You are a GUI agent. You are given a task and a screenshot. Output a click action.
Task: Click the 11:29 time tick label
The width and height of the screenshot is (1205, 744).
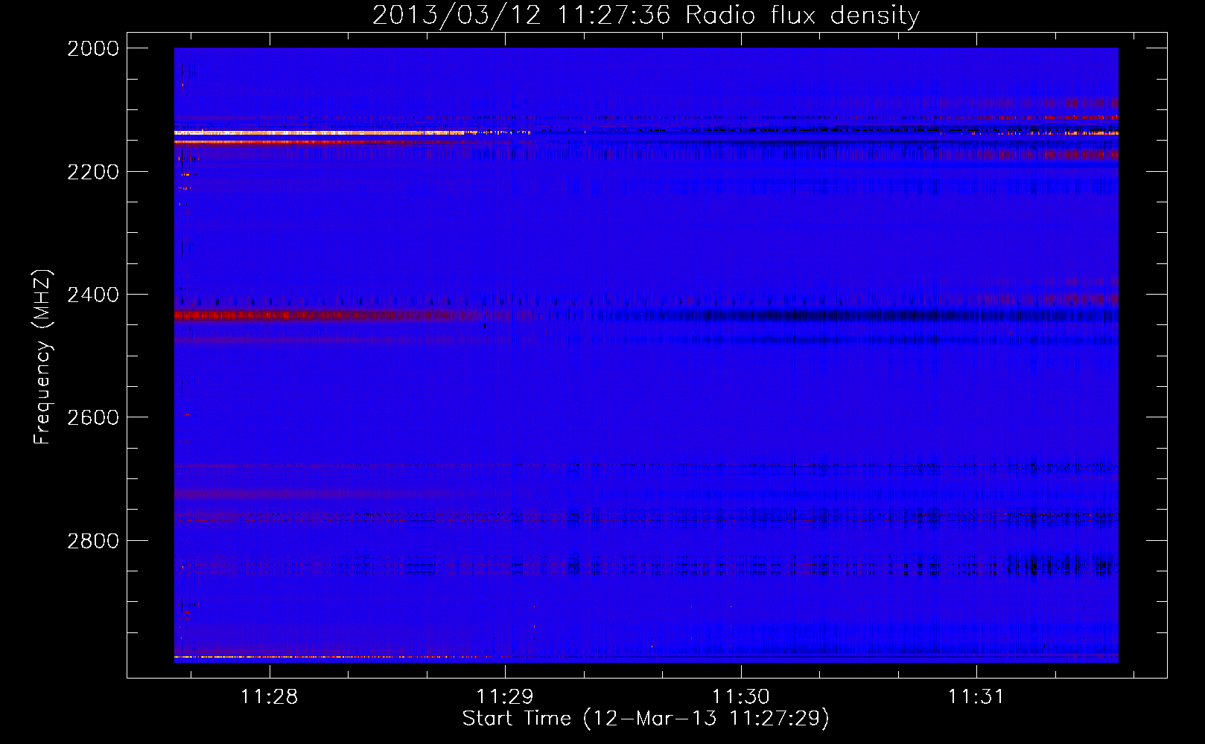pos(505,696)
